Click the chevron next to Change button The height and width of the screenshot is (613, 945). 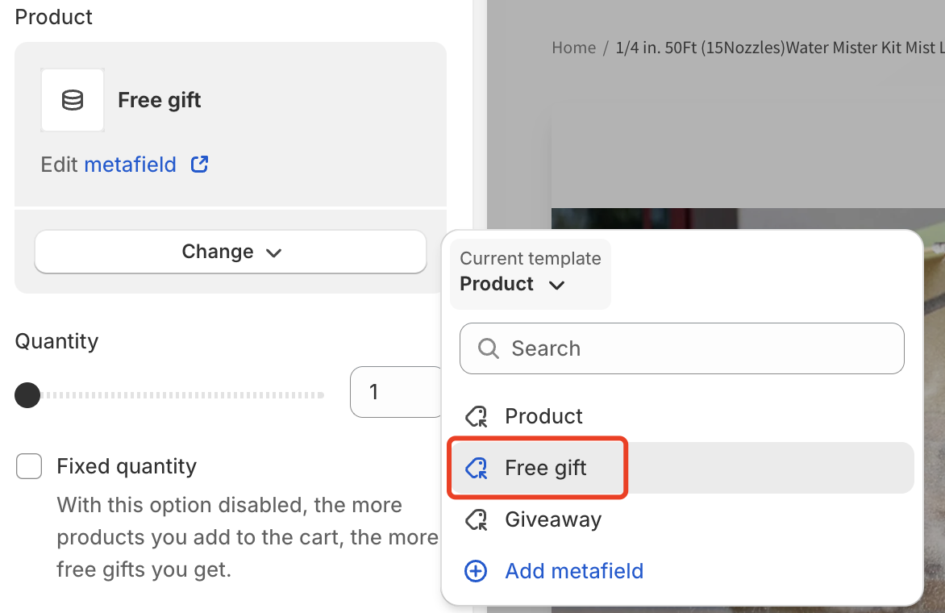274,252
